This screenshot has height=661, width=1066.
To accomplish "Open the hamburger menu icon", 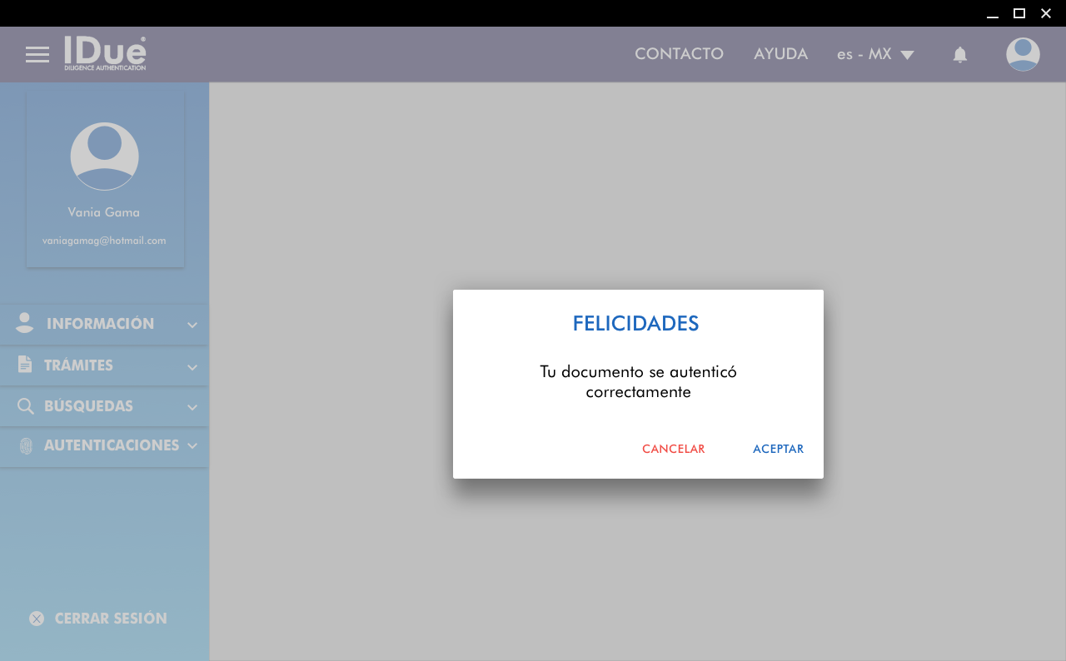I will pyautogui.click(x=37, y=55).
